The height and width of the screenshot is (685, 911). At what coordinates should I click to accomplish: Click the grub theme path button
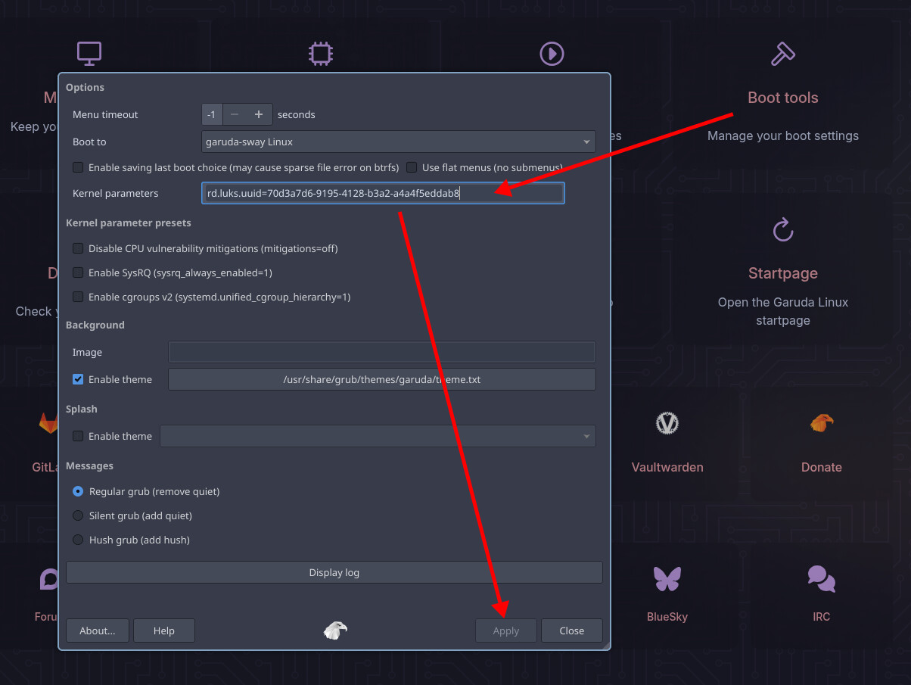click(381, 379)
